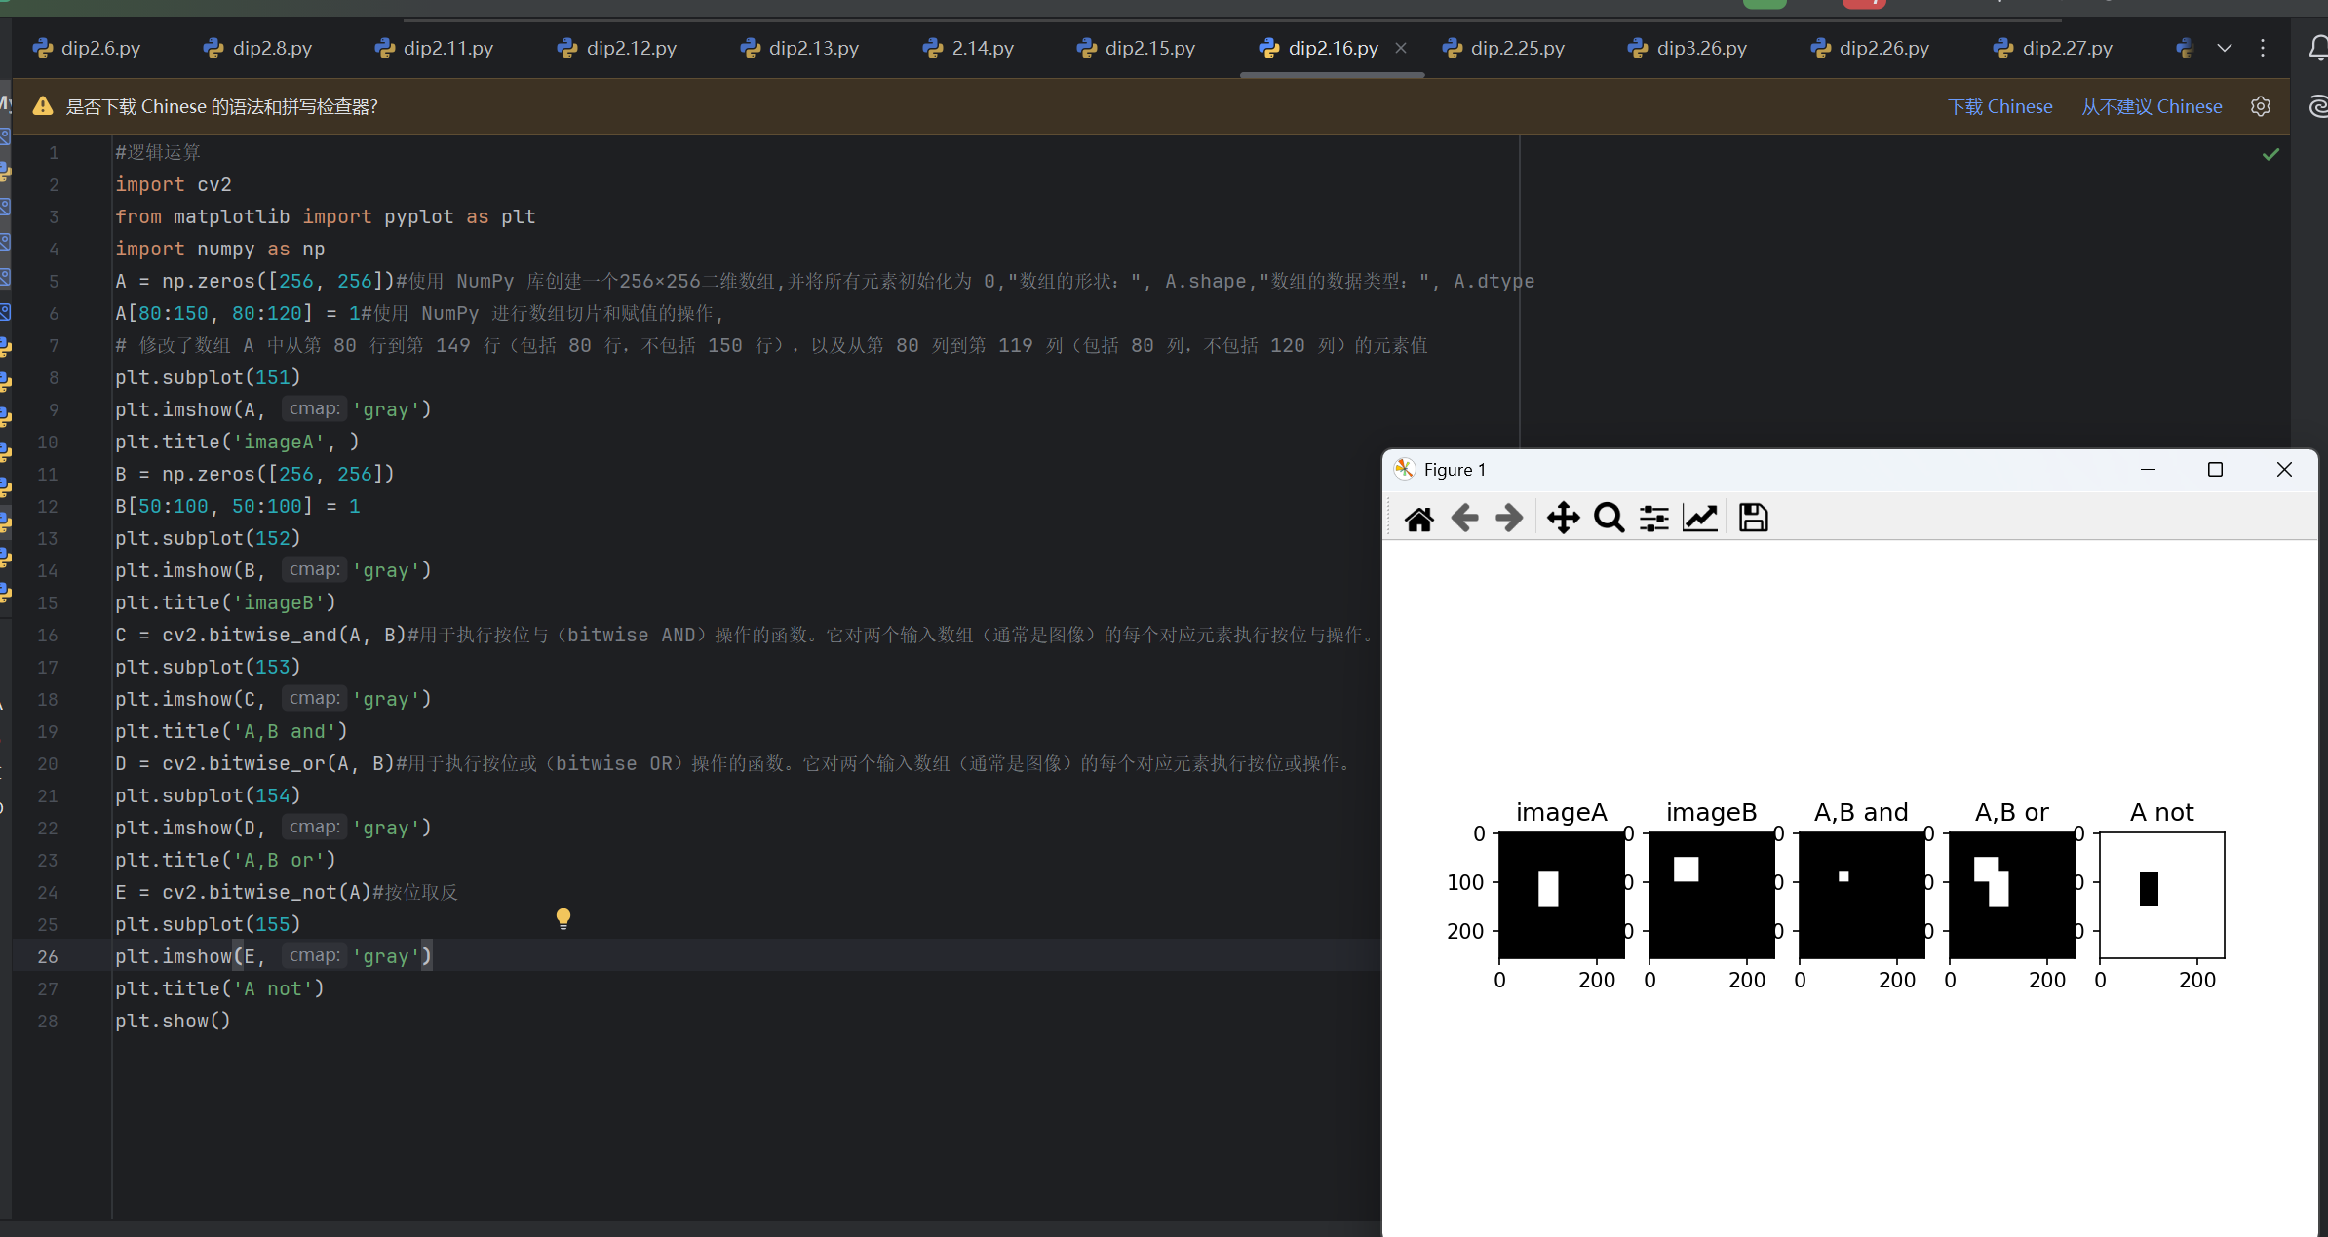
Task: Open the Edit axis and curve parameters icon
Action: [1700, 518]
